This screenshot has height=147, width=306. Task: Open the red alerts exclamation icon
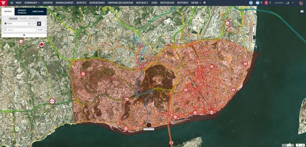coord(266,3)
